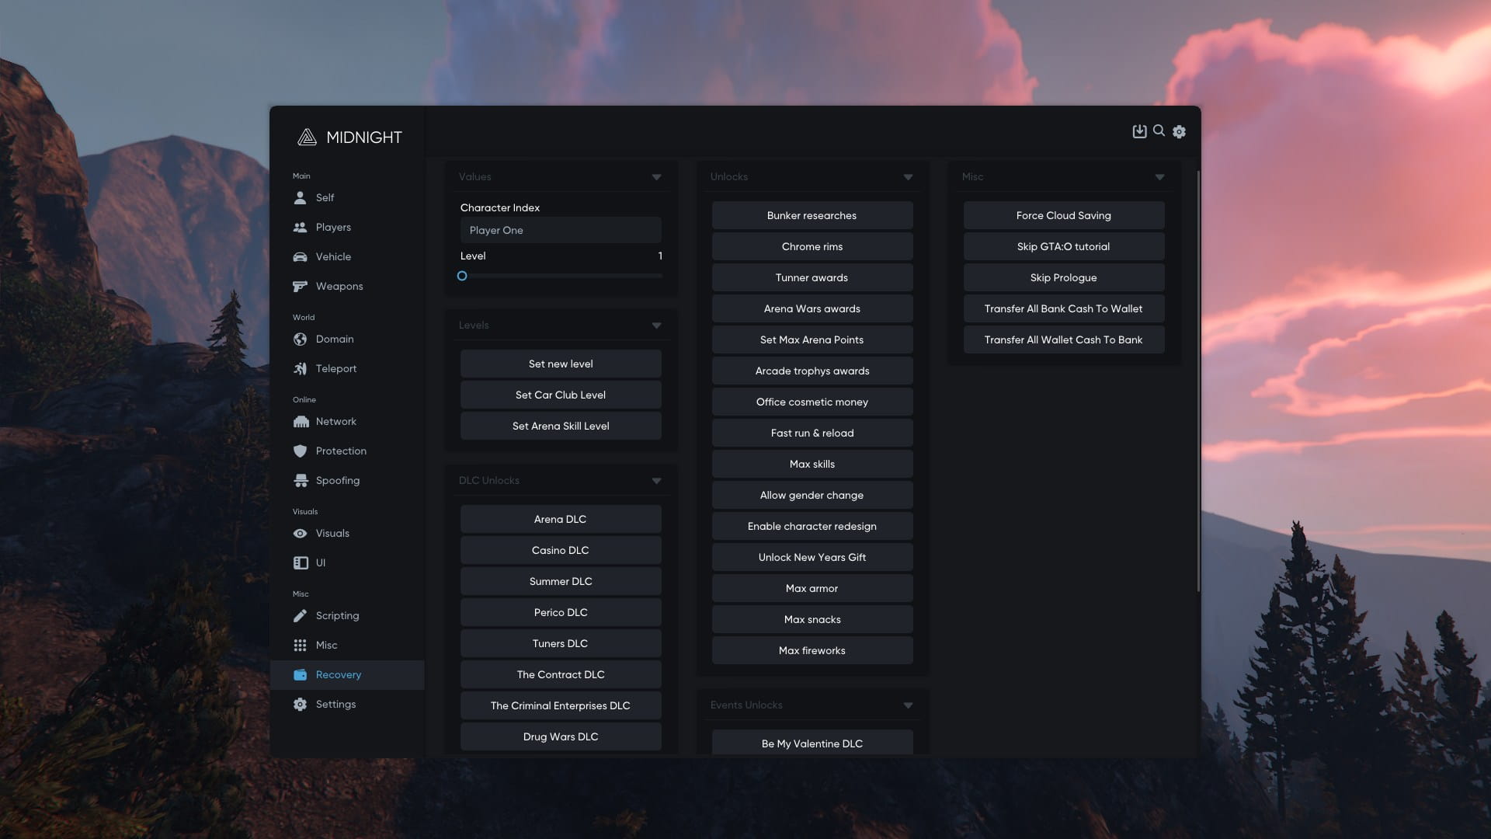Open the Character Index Player One dropdown
1491x839 pixels.
[560, 231]
